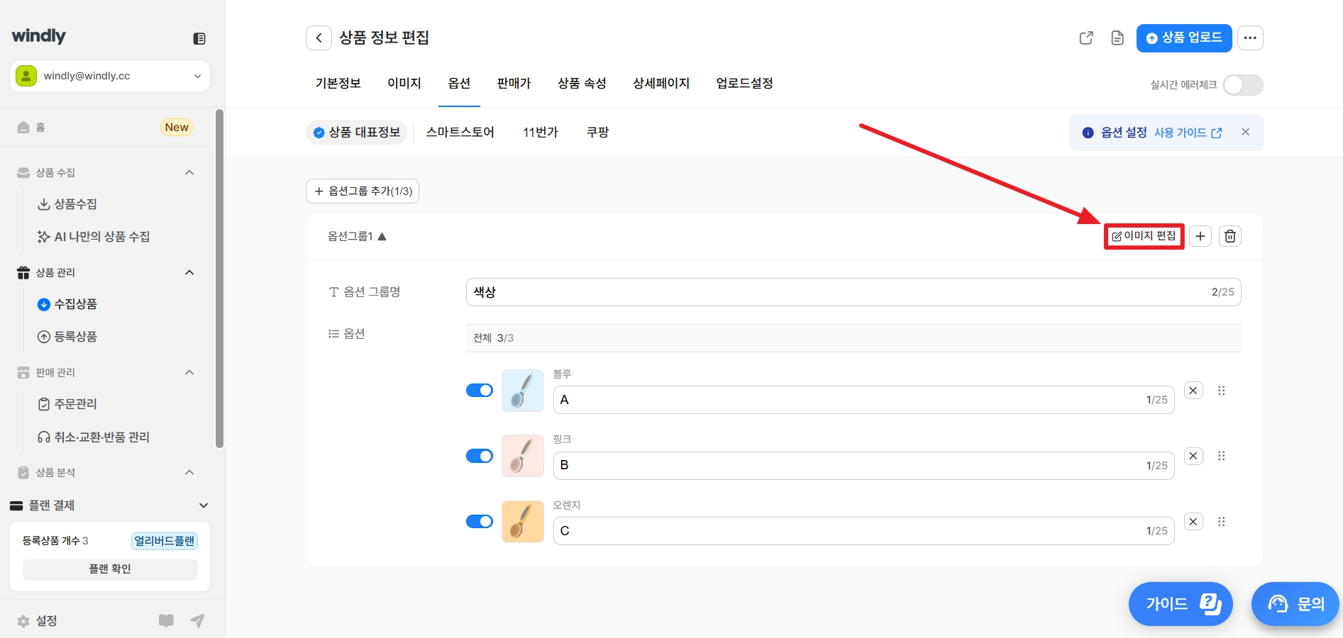Toggle 실시간 에러체크 switch
The image size is (1343, 638).
click(1243, 85)
